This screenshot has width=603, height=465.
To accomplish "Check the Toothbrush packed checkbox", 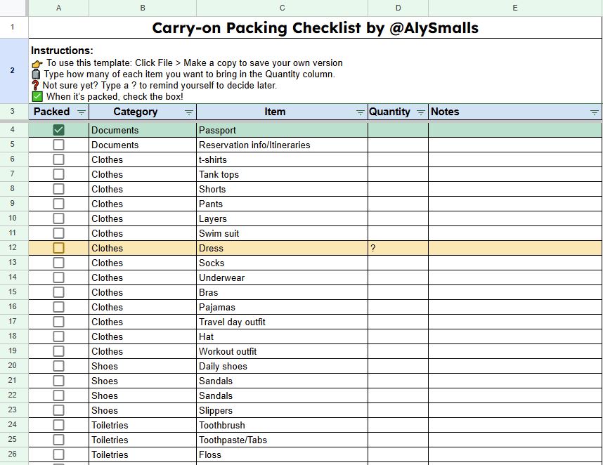I will click(x=58, y=425).
